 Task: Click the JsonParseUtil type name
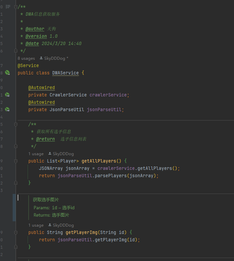(67, 109)
